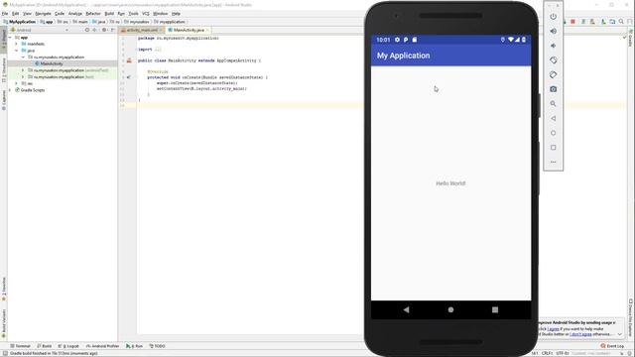Expand the androidTest package node
635x357 pixels.
coord(23,70)
